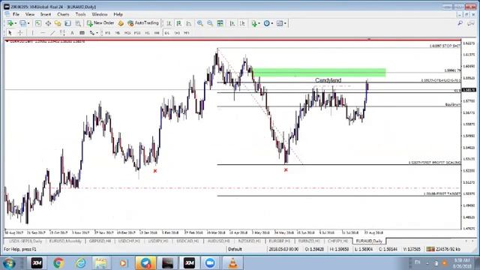Enable chart shift icon
The image size is (480, 270).
[x=242, y=23]
